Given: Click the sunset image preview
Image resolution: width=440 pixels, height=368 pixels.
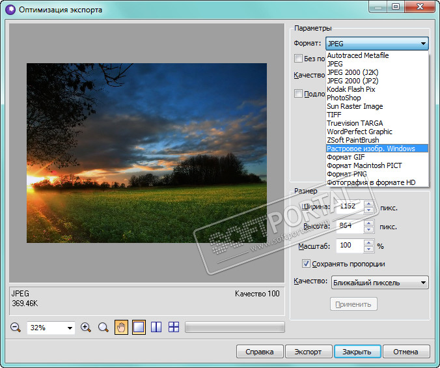Looking at the screenshot, I should (x=146, y=153).
